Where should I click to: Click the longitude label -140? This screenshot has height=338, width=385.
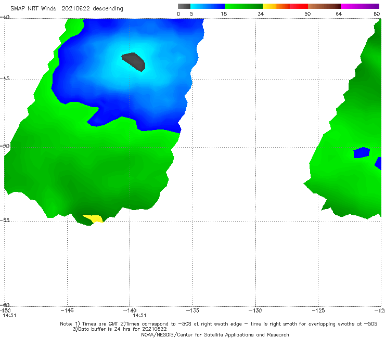click(x=130, y=310)
